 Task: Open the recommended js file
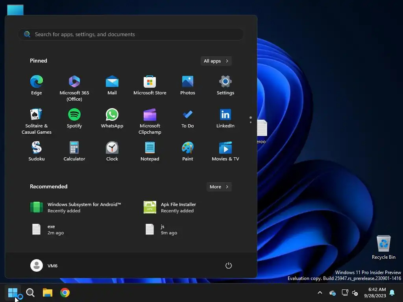[161, 230]
